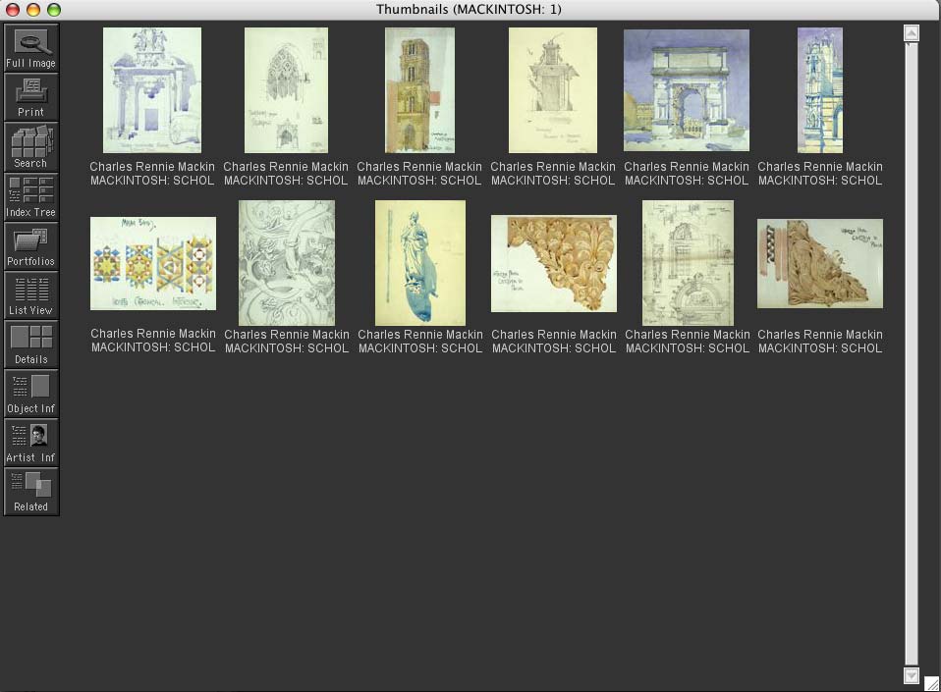Image resolution: width=941 pixels, height=692 pixels.
Task: Click the 'Charles Rennie Mackin' caption under the triumphal arch
Action: tap(687, 167)
